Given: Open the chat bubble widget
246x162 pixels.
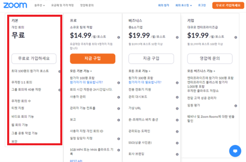Looking at the screenshot, I should click(x=235, y=151).
